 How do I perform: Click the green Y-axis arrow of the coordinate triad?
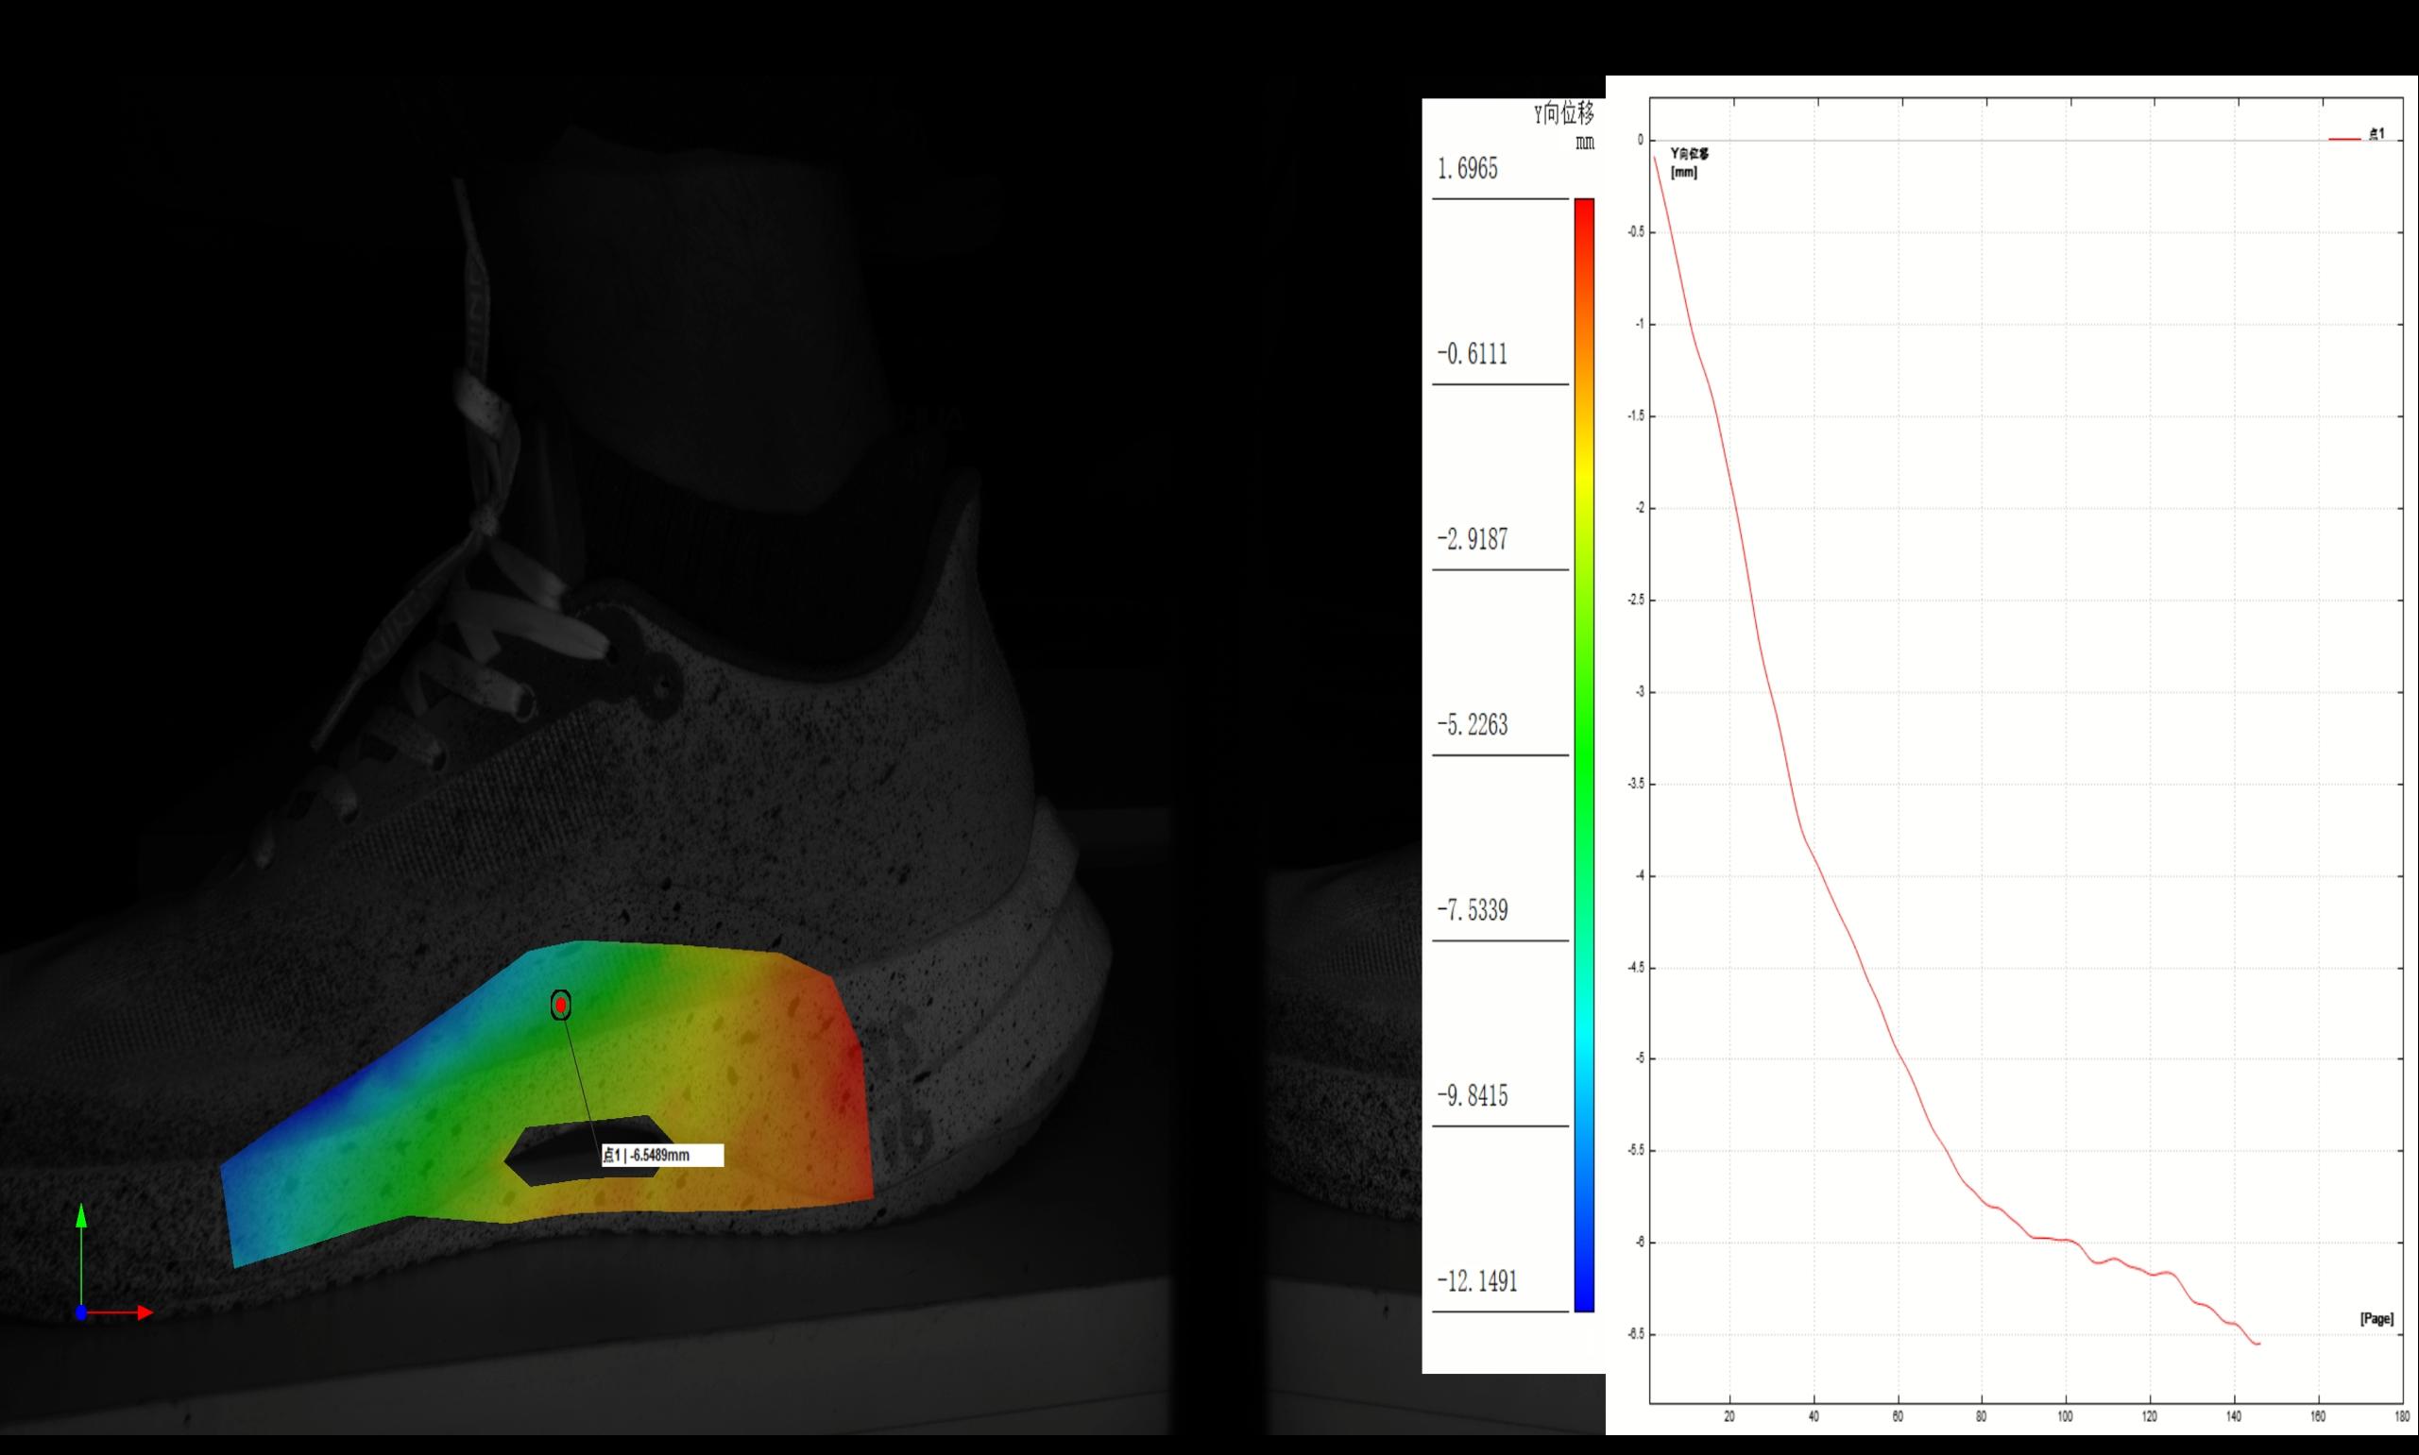tap(81, 1218)
